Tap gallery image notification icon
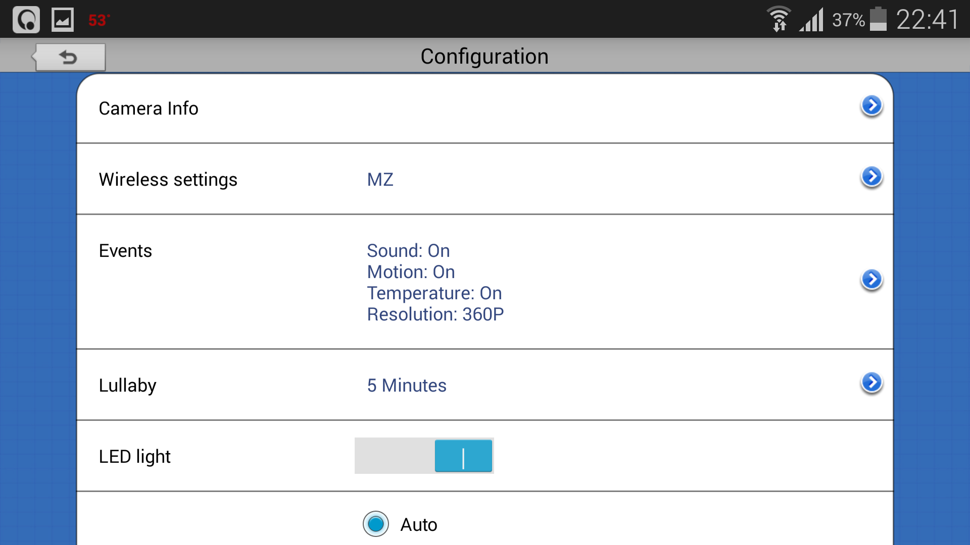970x545 pixels. tap(63, 20)
